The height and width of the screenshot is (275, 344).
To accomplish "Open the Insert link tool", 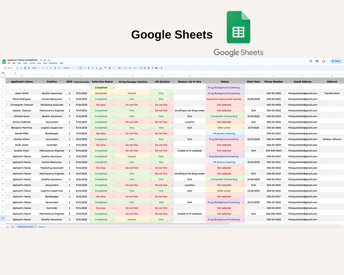I will pos(141,68).
